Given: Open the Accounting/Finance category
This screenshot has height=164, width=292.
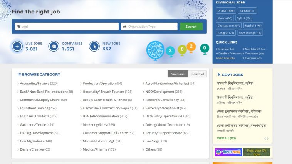Looking at the screenshot, I should [x=39, y=83].
